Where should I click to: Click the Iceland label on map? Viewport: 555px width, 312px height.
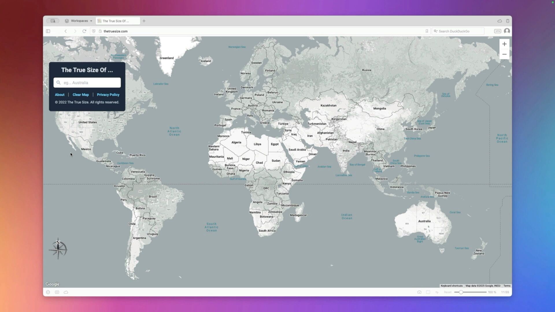[206, 61]
